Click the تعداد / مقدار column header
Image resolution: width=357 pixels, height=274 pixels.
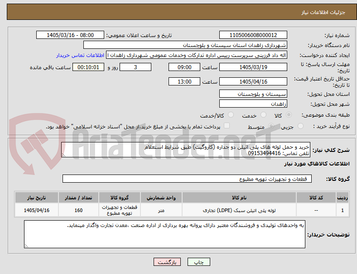[x=78, y=198]
